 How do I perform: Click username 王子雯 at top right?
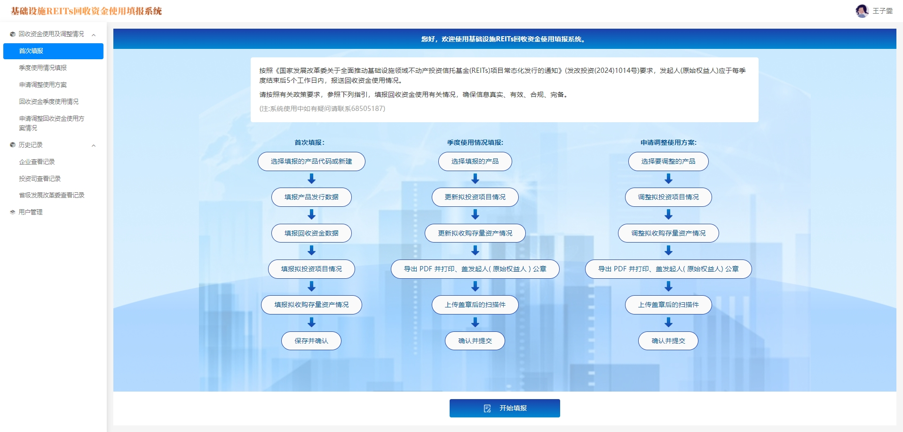[882, 11]
